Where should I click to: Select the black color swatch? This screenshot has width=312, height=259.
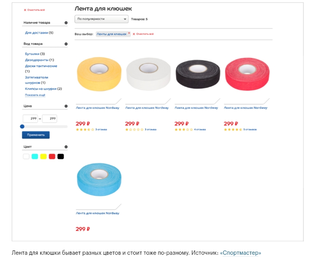[61, 156]
